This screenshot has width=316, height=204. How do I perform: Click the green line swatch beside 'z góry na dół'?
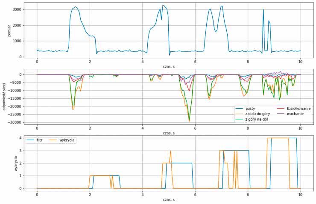pos(239,119)
